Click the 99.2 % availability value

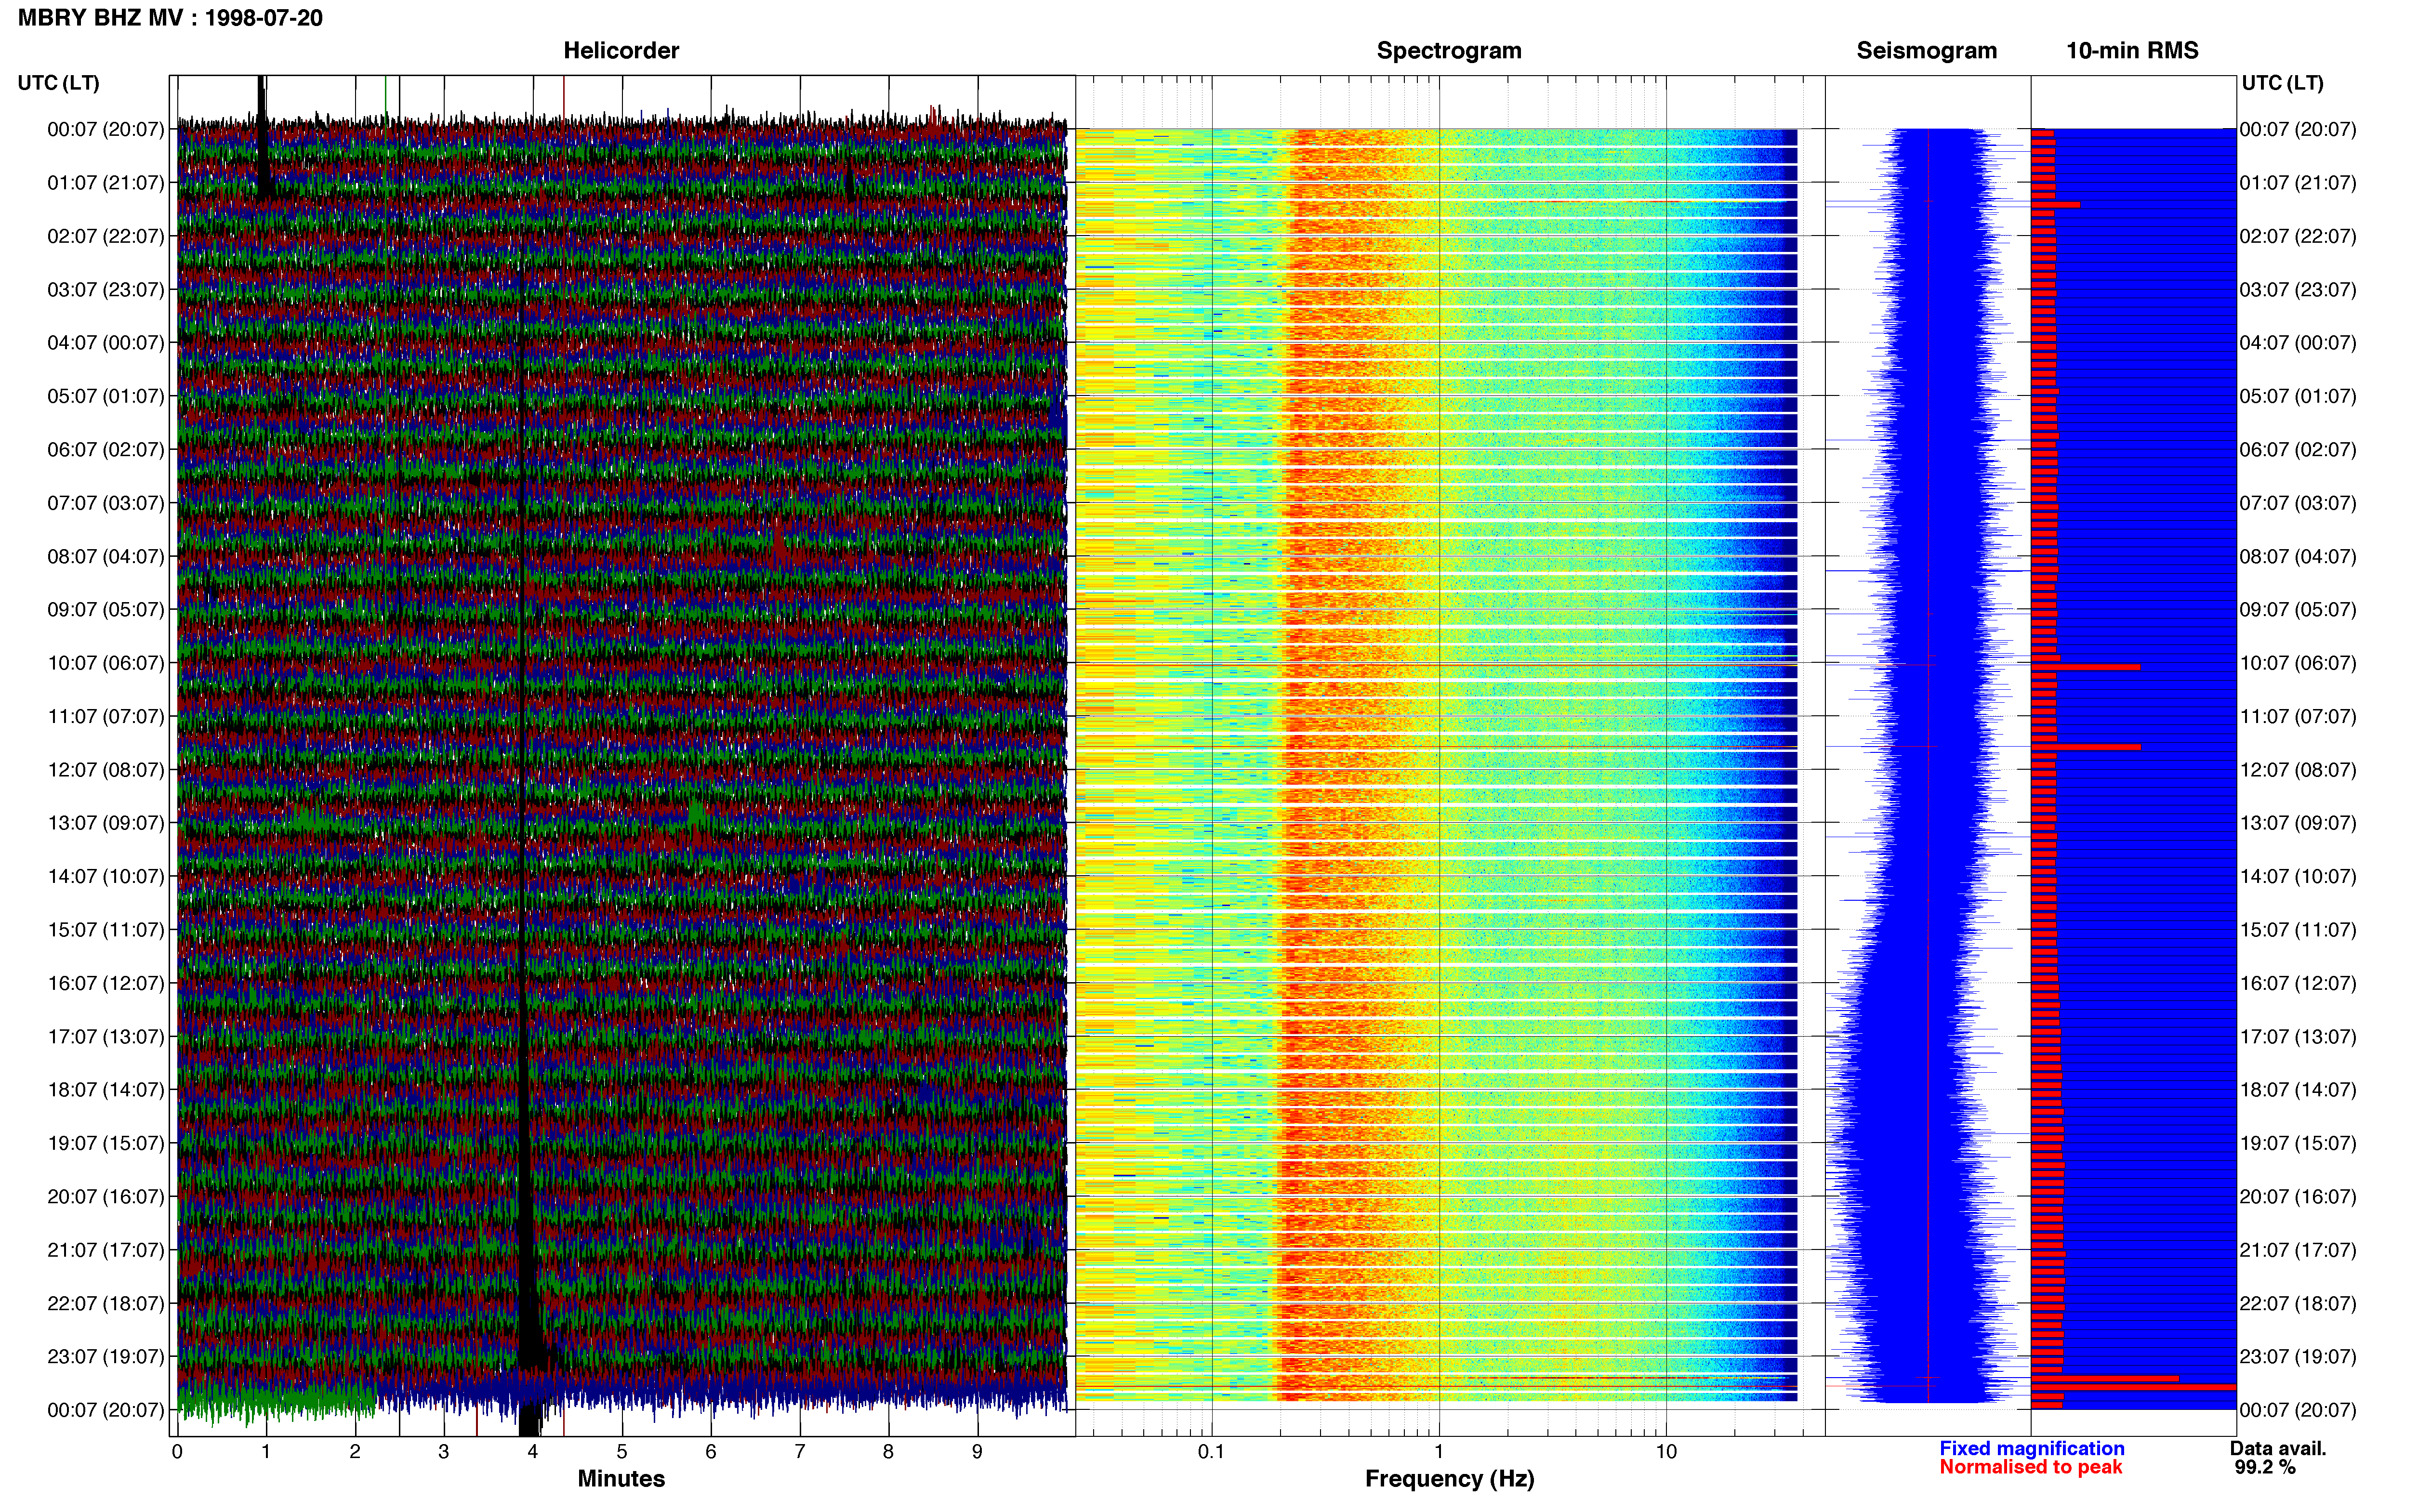[x=2265, y=1467]
